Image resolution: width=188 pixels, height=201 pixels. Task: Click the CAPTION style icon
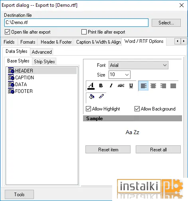click(11, 77)
